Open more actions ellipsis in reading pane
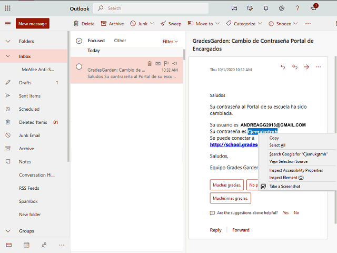This screenshot has height=253, width=337. [318, 67]
